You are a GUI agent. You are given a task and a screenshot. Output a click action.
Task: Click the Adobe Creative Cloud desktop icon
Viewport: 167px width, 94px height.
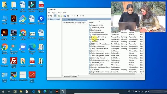click(x=32, y=77)
